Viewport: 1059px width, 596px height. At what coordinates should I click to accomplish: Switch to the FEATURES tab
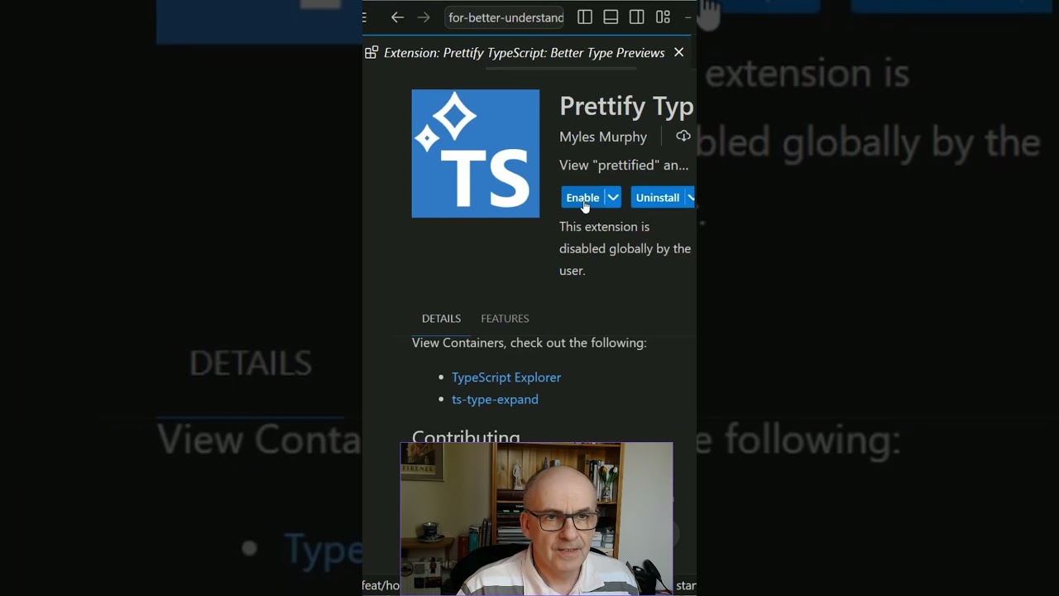pyautogui.click(x=505, y=319)
